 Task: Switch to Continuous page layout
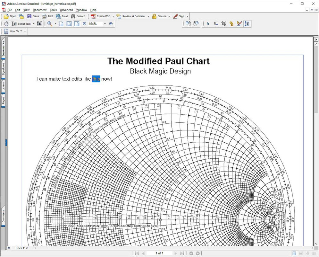(301, 253)
